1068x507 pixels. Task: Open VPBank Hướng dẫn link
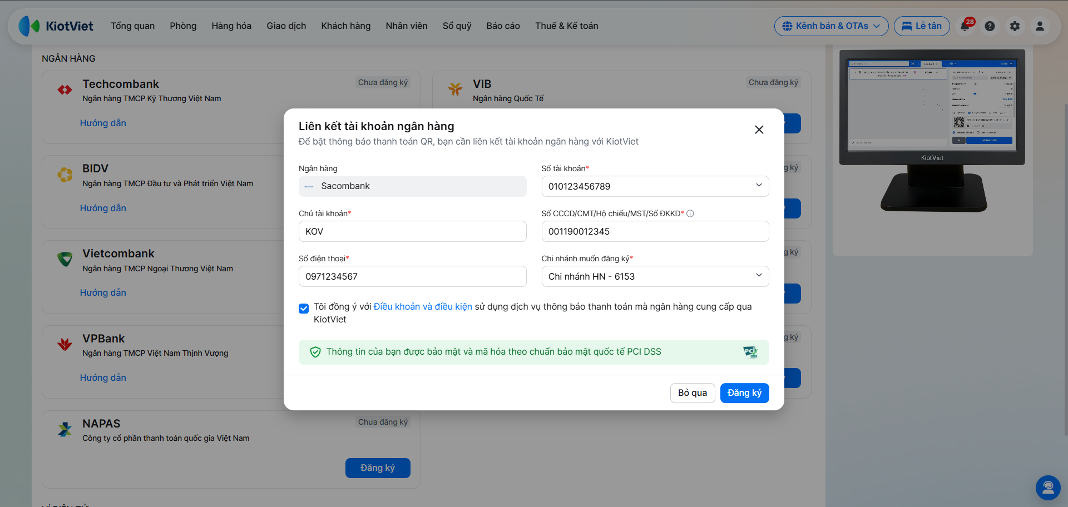tap(103, 378)
